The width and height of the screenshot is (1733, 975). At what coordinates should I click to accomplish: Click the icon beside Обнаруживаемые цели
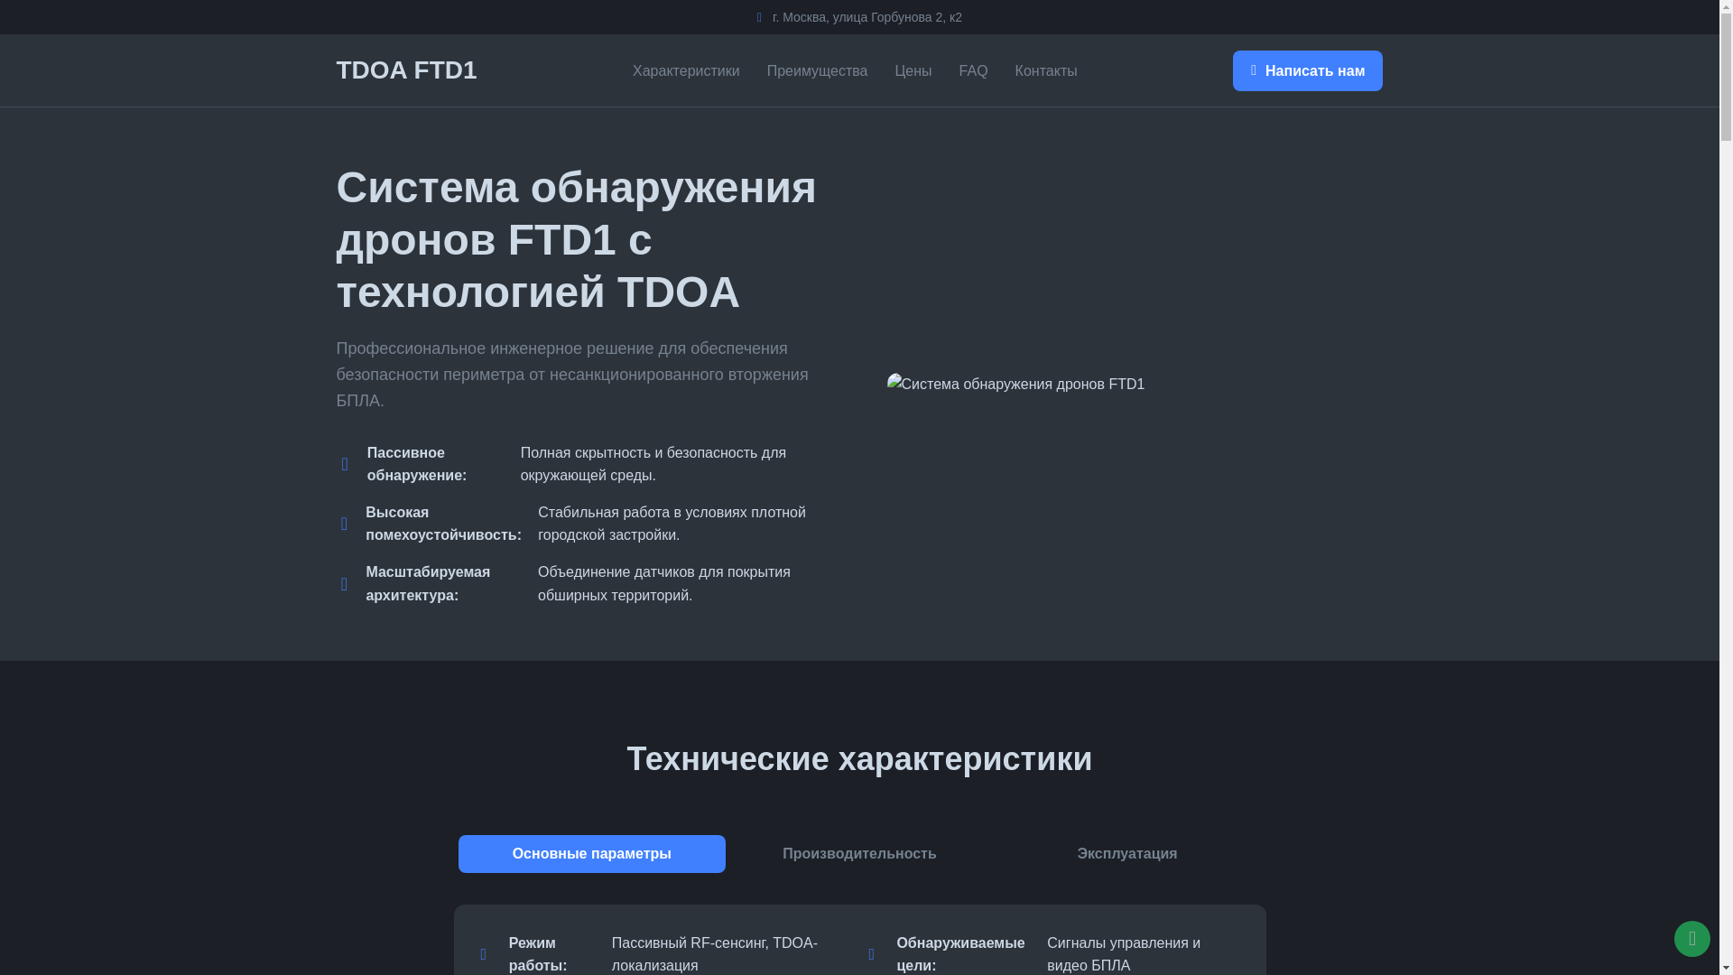click(871, 954)
